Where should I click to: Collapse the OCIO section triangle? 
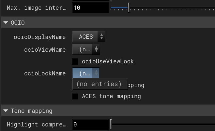coord(6,23)
